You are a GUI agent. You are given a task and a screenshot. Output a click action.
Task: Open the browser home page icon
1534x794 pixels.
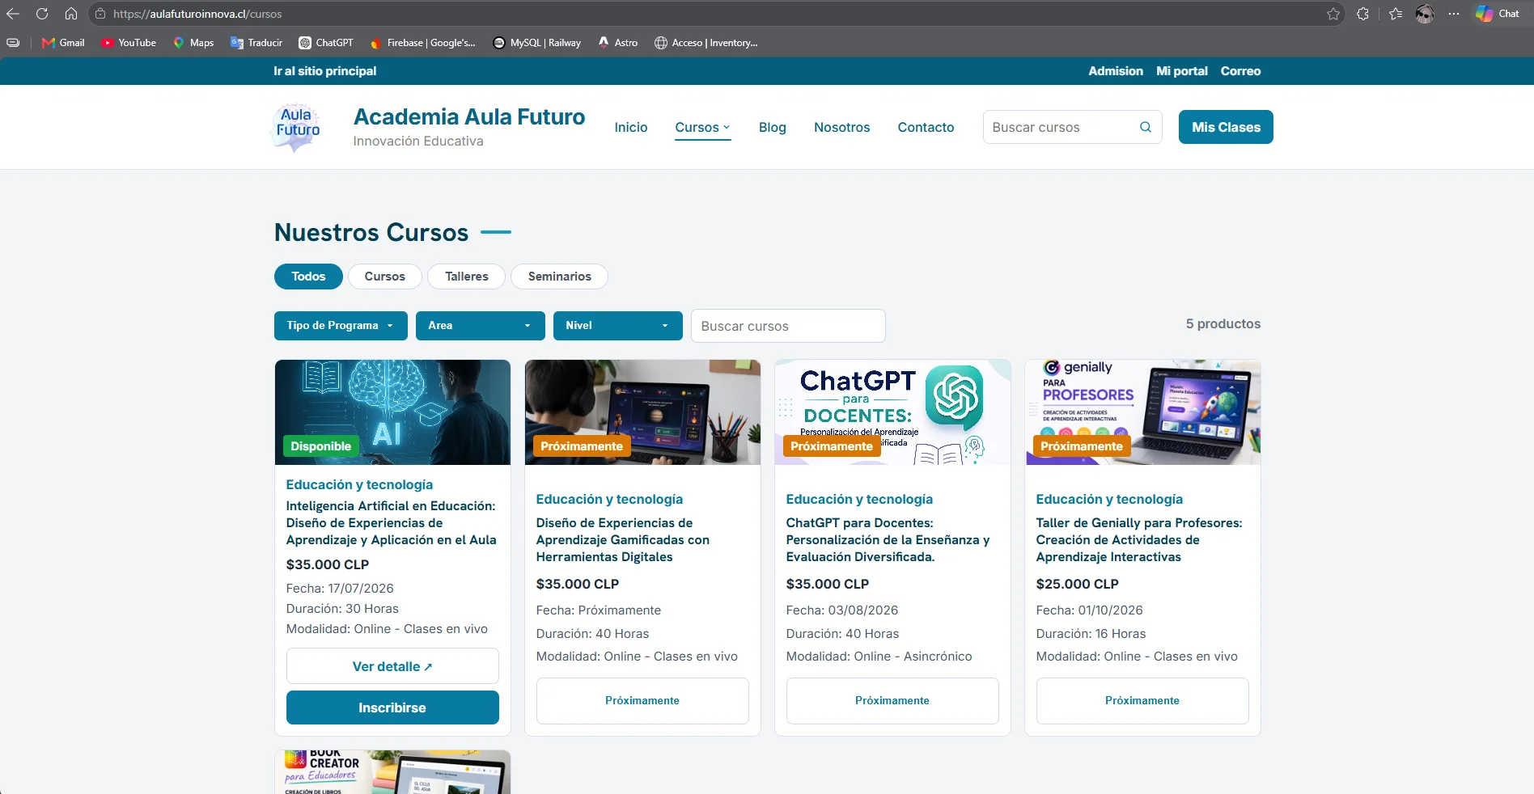pos(71,14)
